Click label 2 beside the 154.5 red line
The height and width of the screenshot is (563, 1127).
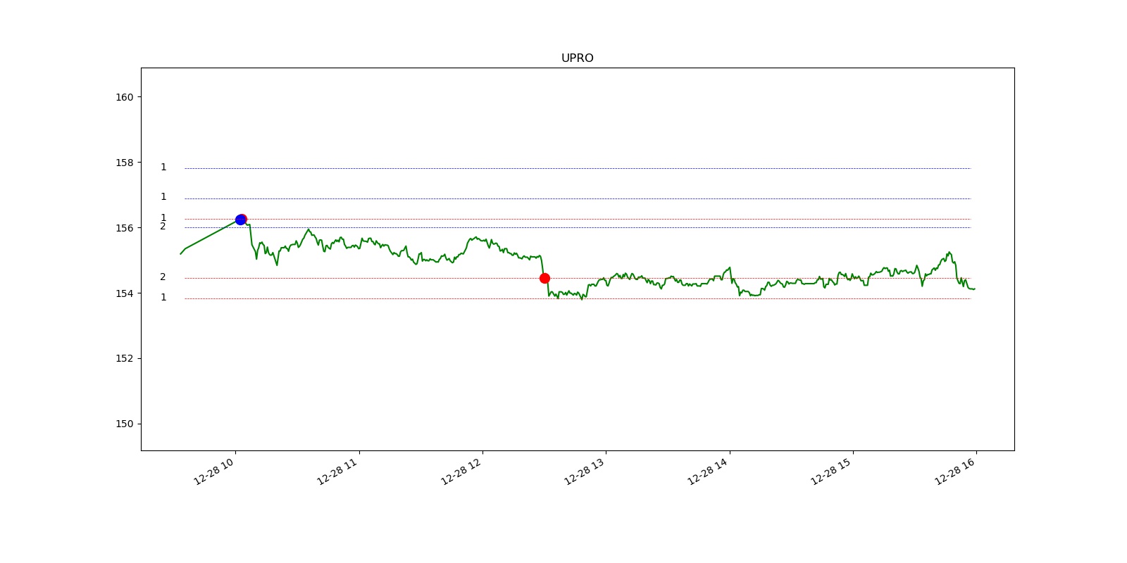tap(163, 277)
